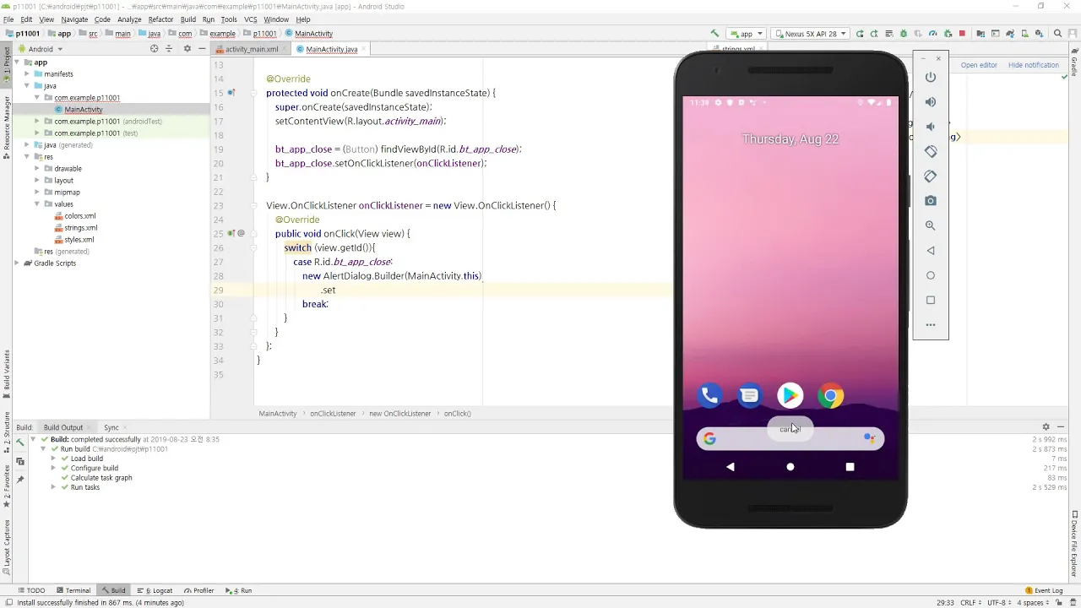Open the Phone app on the emulator

tap(709, 395)
